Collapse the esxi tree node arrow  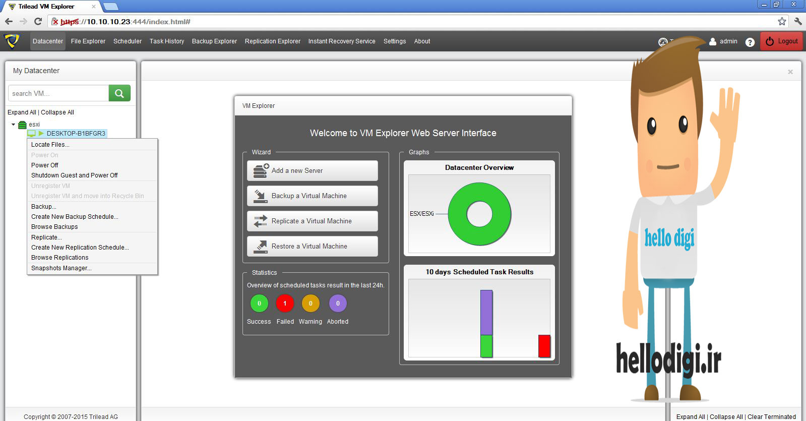click(x=13, y=125)
